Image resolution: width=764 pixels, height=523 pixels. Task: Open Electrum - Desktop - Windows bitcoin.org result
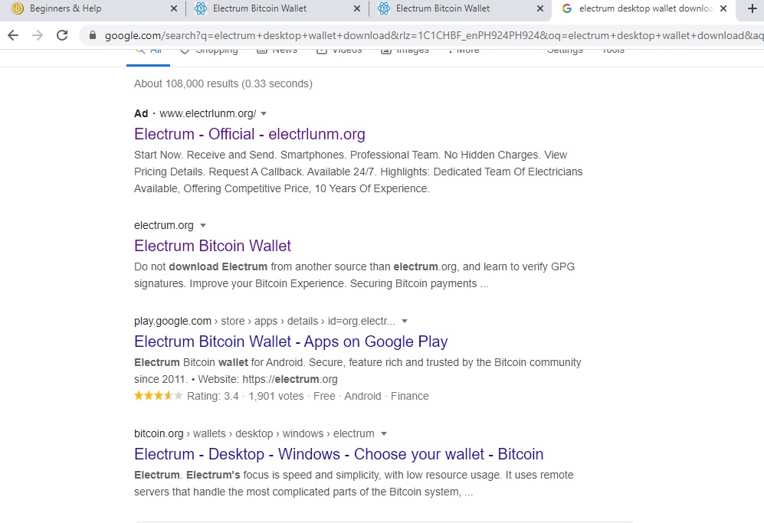339,454
